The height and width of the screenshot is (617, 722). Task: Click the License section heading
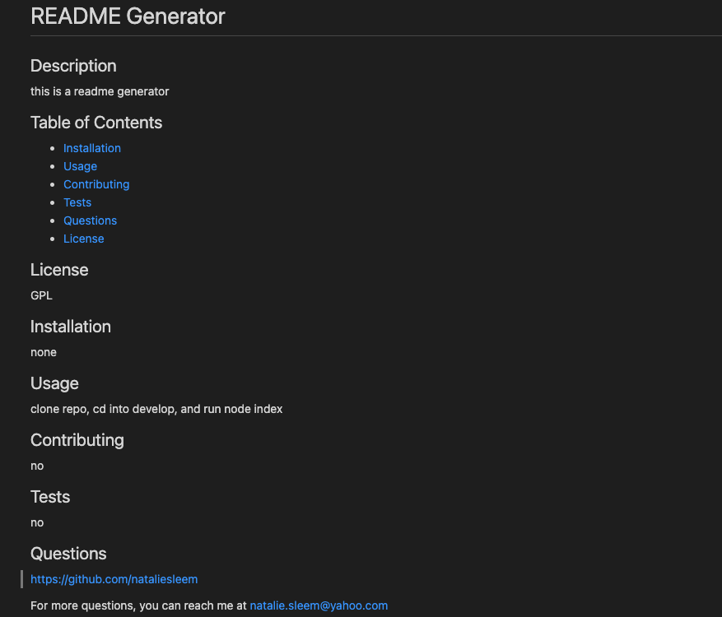tap(59, 270)
